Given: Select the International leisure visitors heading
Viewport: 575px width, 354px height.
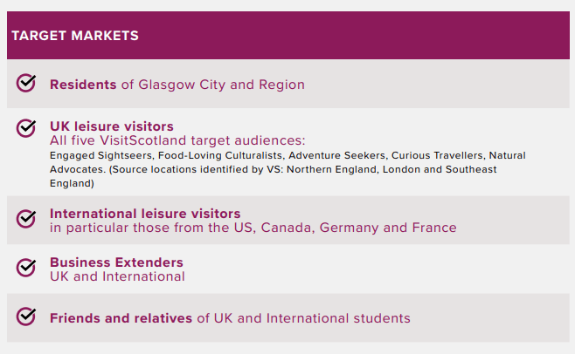Looking at the screenshot, I should pos(145,214).
